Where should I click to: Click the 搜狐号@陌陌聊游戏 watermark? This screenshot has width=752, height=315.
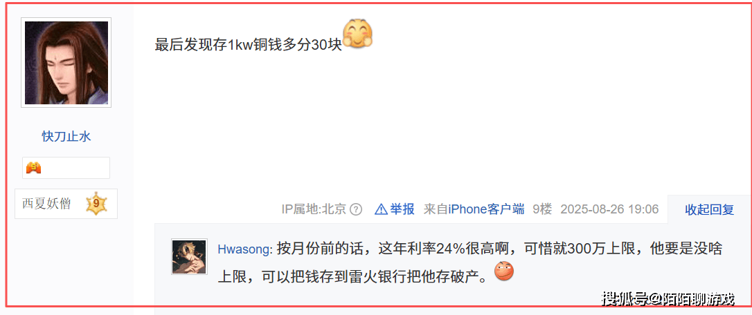coord(668,299)
